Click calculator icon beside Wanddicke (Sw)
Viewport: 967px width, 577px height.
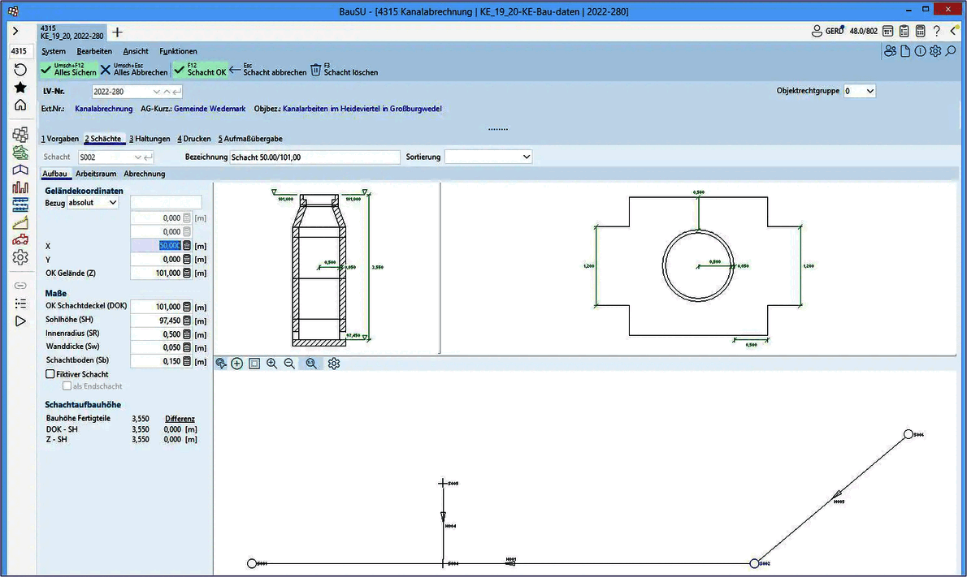click(x=187, y=348)
